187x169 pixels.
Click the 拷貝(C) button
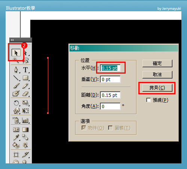[x=157, y=88]
